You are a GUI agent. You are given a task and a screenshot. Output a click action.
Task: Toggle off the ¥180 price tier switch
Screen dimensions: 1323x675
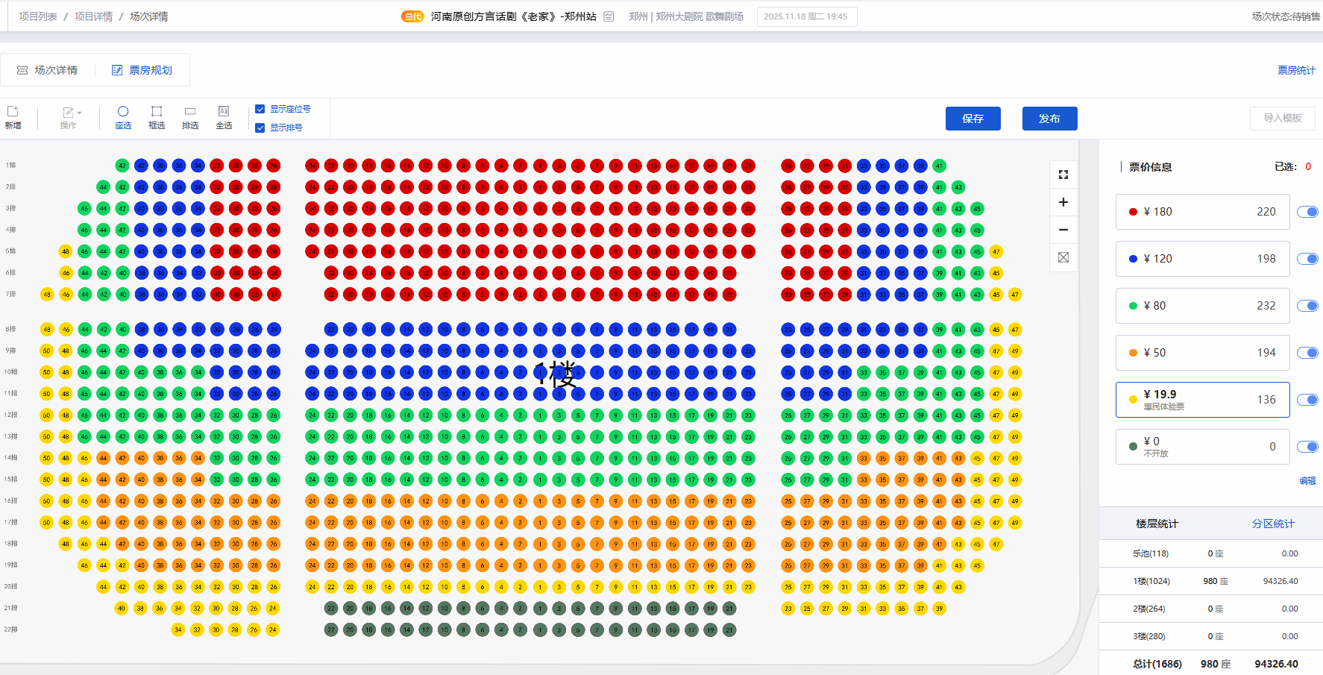point(1307,212)
